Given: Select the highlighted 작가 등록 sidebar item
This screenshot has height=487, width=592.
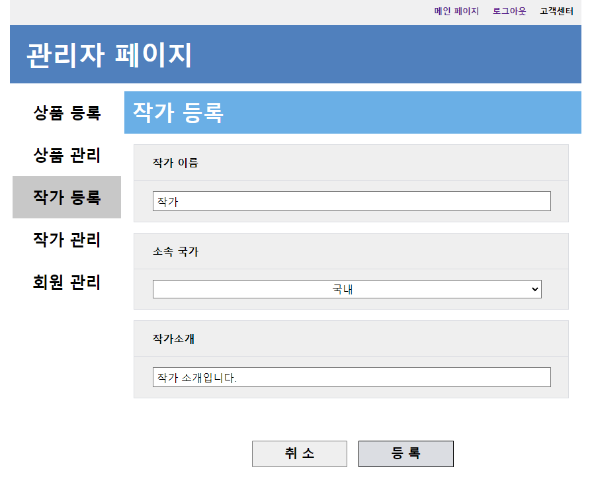Looking at the screenshot, I should point(67,197).
